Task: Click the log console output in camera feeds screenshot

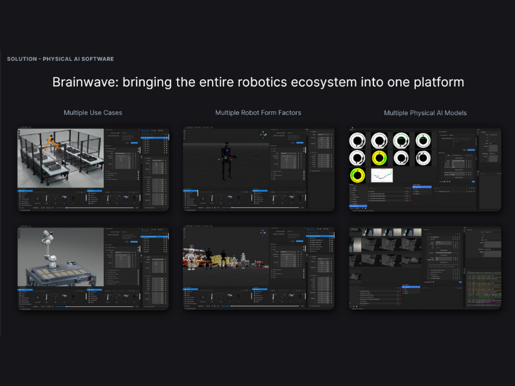Action: [484, 289]
